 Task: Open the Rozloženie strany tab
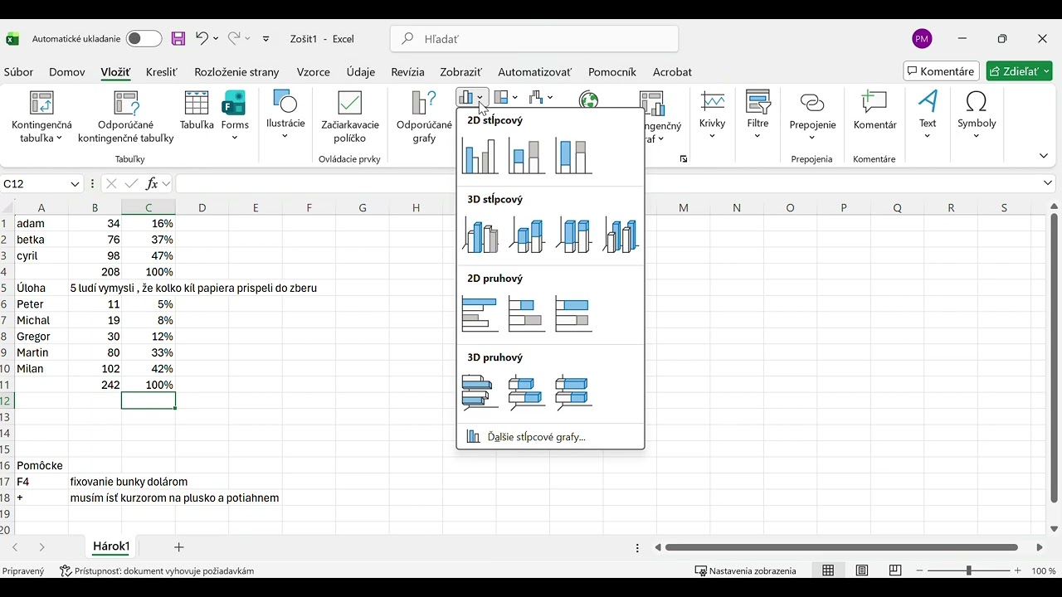[x=236, y=72]
